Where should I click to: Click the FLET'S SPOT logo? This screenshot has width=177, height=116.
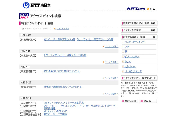tap(24, 16)
